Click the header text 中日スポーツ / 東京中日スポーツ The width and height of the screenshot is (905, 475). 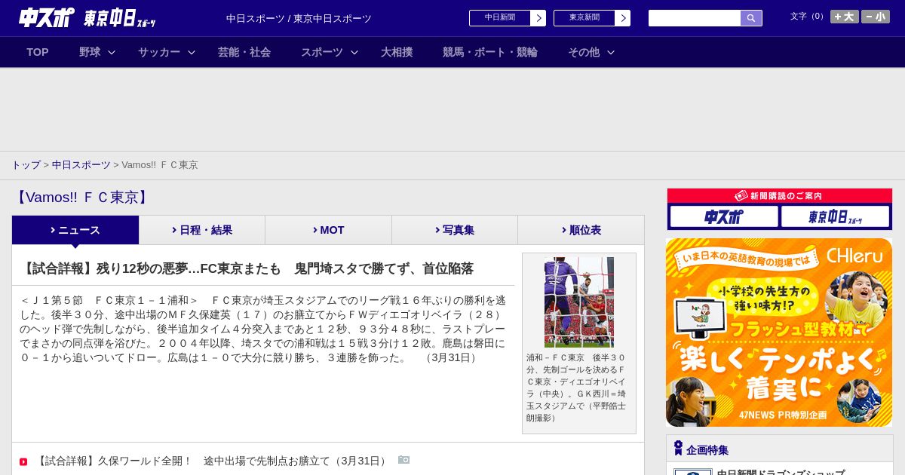(299, 18)
